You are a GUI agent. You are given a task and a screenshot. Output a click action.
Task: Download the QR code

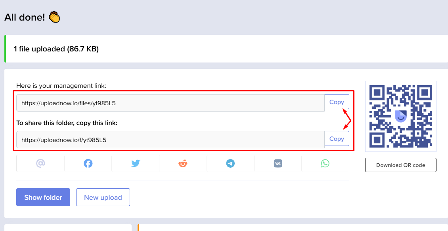[x=400, y=165]
